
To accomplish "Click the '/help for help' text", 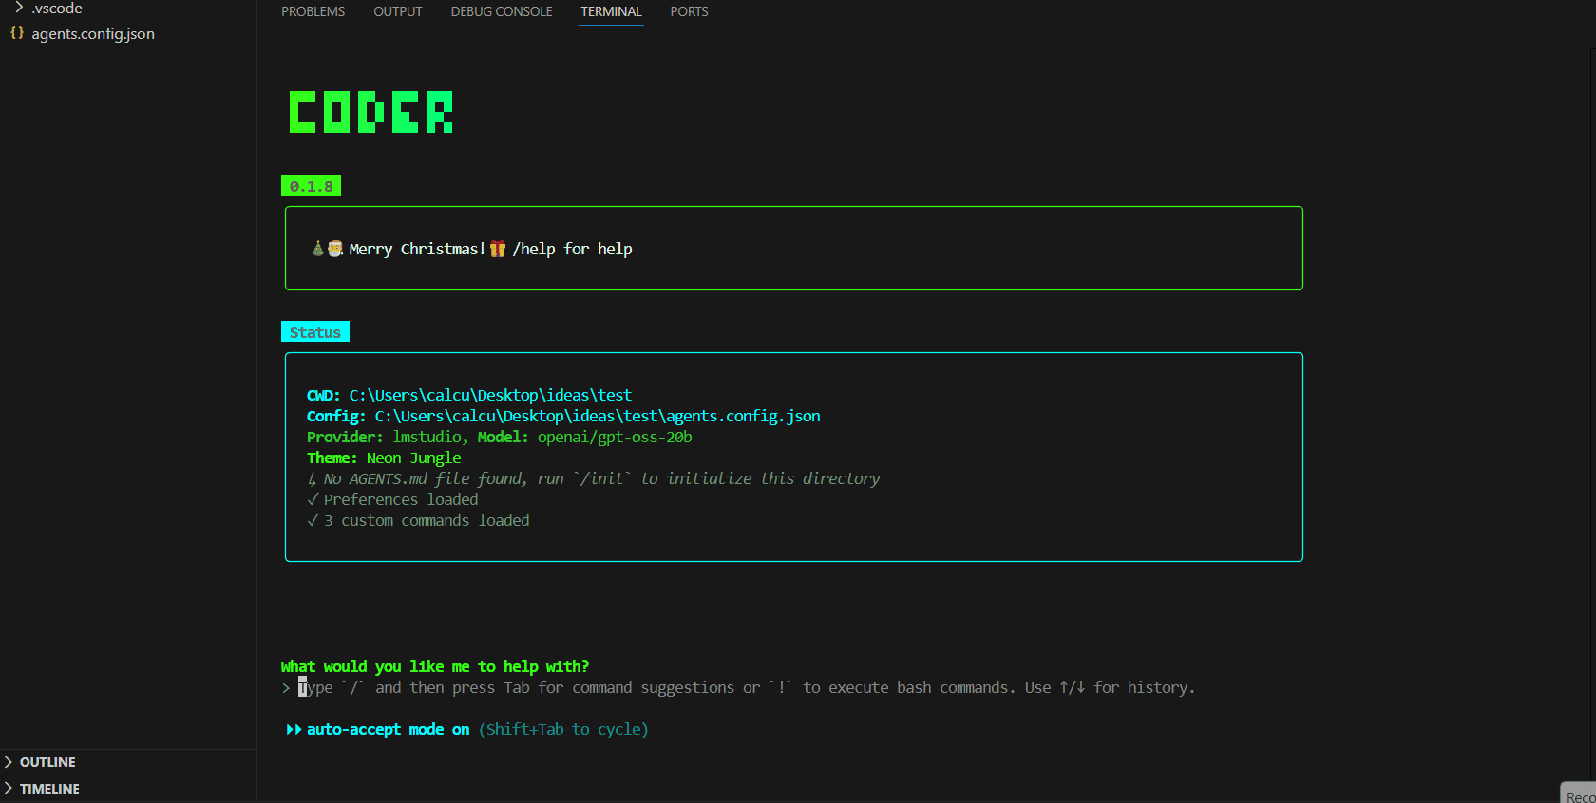I will [572, 249].
